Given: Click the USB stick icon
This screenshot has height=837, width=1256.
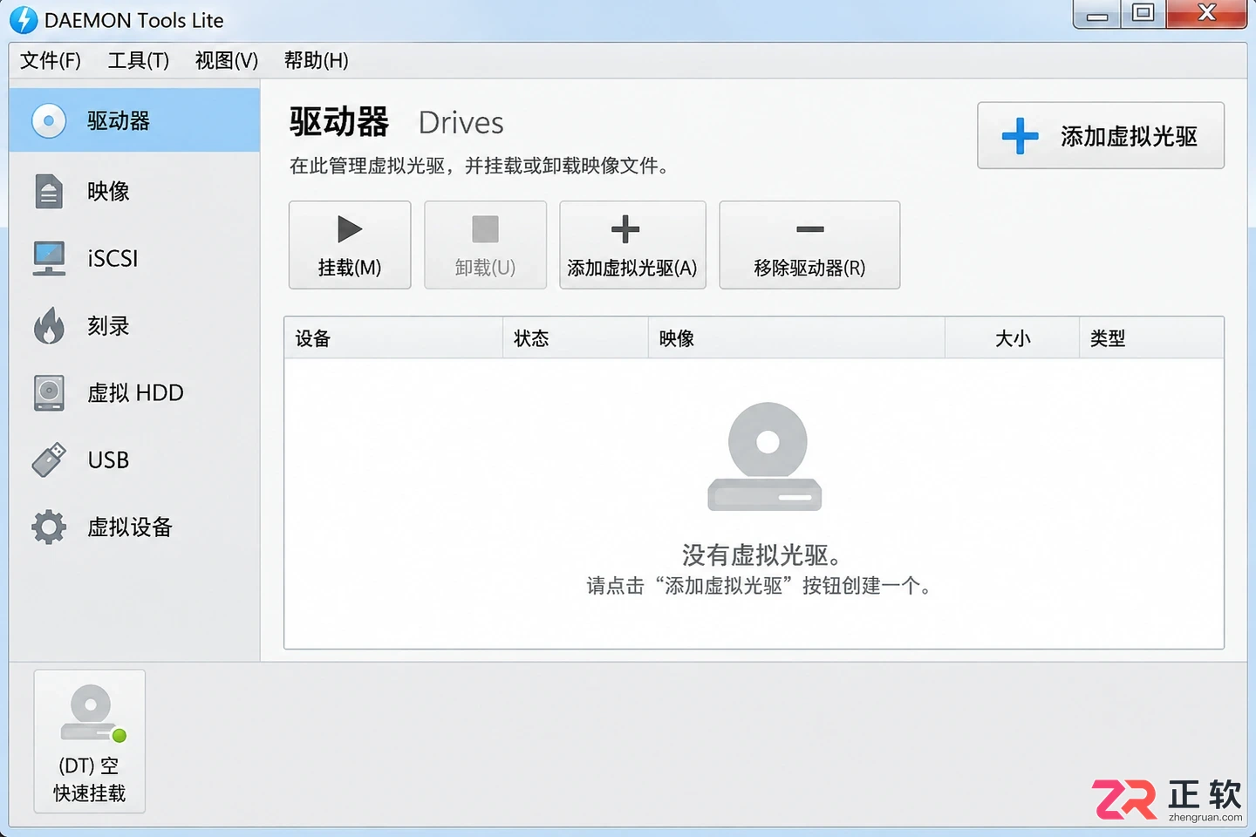Looking at the screenshot, I should 49,459.
